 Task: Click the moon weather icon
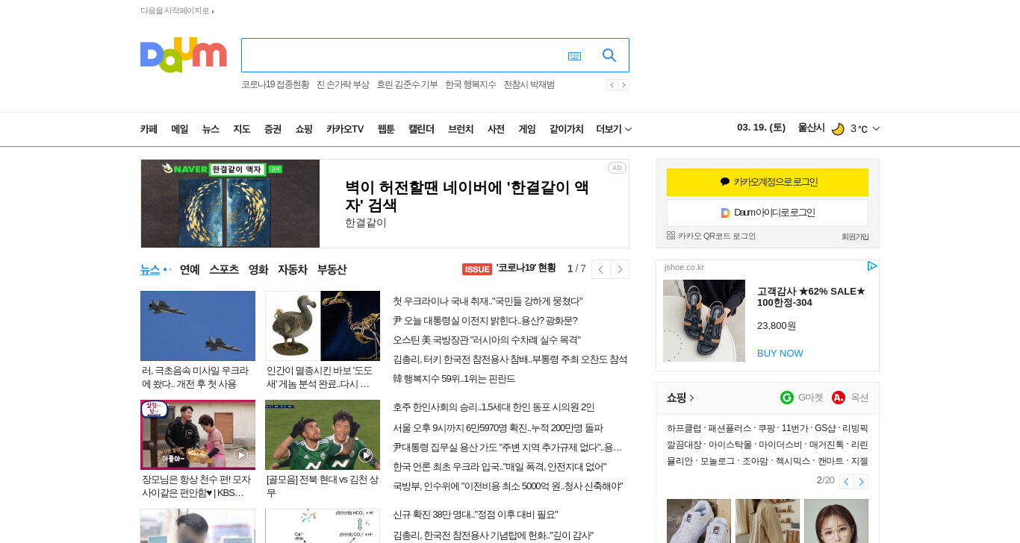click(838, 129)
